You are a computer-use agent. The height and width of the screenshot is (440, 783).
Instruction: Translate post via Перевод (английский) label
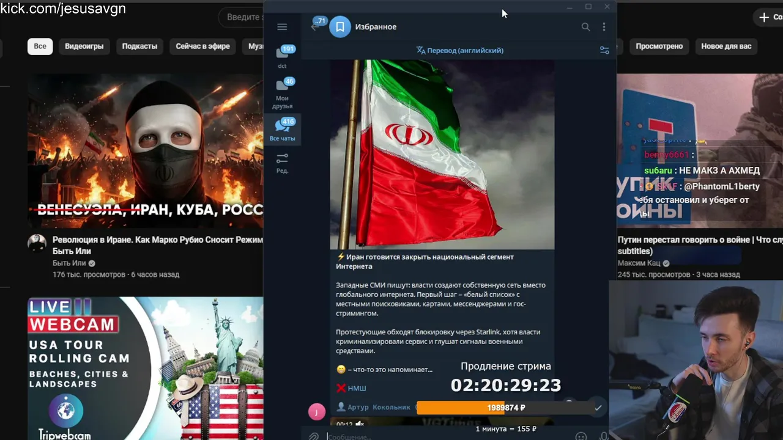465,50
